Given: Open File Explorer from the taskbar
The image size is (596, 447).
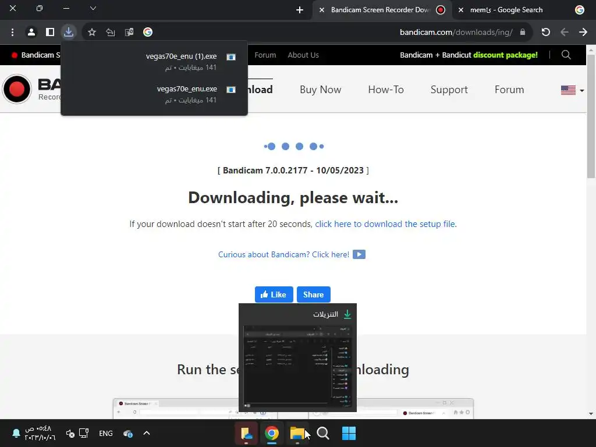Looking at the screenshot, I should click(297, 433).
